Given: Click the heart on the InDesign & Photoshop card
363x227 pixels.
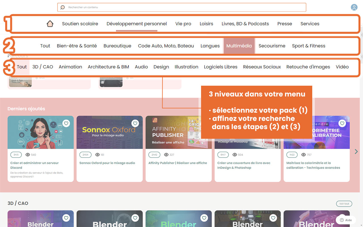Looking at the screenshot, I should point(273,123).
